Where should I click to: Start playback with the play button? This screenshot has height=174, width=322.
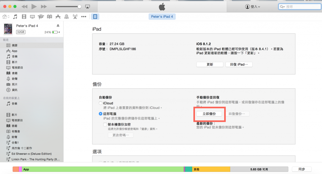click(34, 7)
